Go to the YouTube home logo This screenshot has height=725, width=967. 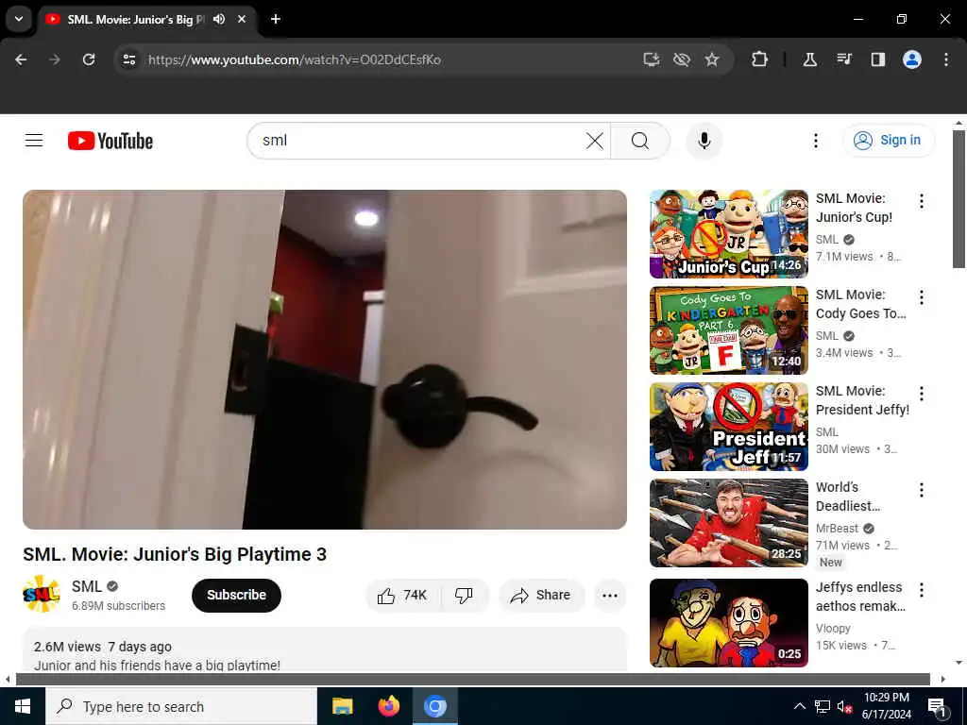tap(110, 141)
